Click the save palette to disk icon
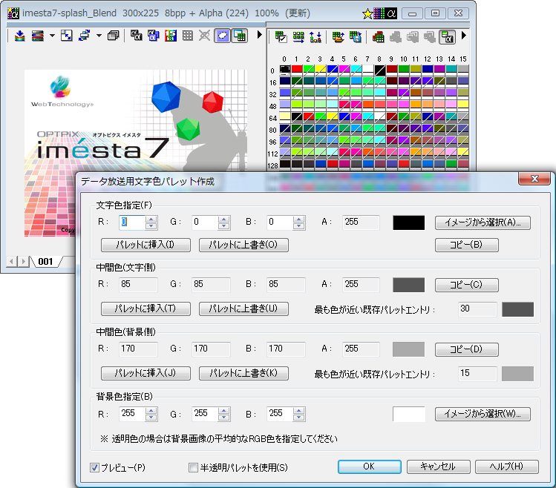The height and width of the screenshot is (488, 556). click(x=356, y=37)
